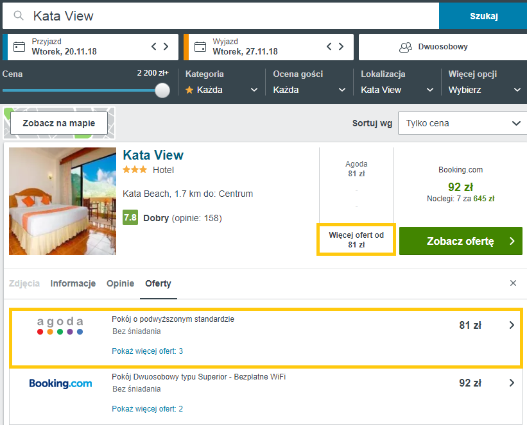This screenshot has height=425, width=527.
Task: Go to next departure date arrow
Action: coord(341,46)
